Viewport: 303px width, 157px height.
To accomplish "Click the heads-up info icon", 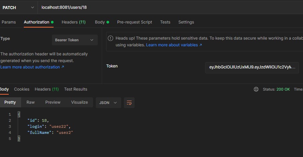I will pos(110,38).
